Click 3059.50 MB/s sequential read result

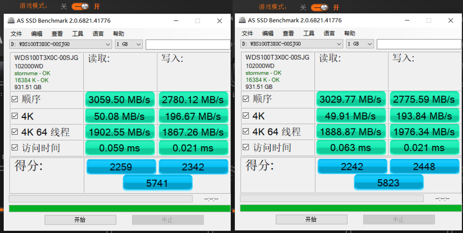[x=119, y=100]
